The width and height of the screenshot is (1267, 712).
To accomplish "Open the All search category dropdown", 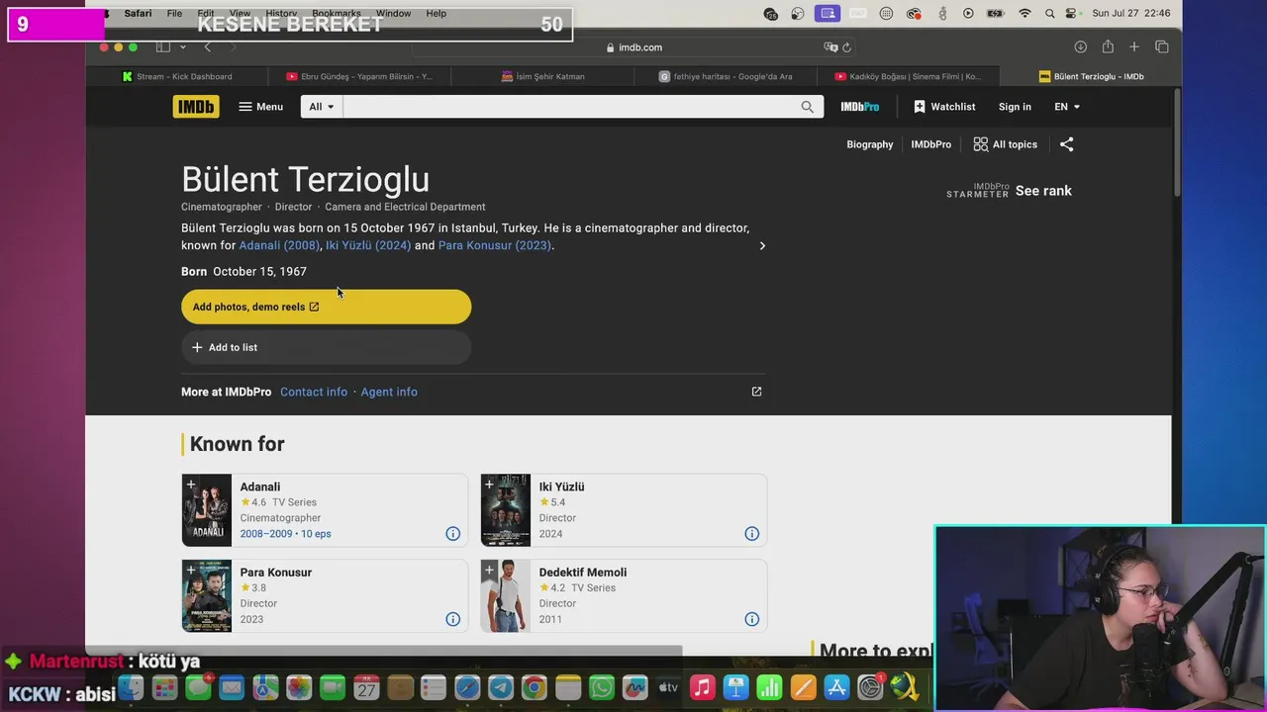I will point(321,107).
